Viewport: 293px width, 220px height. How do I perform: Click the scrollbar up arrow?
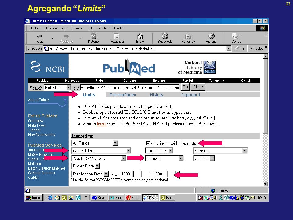click(x=265, y=56)
